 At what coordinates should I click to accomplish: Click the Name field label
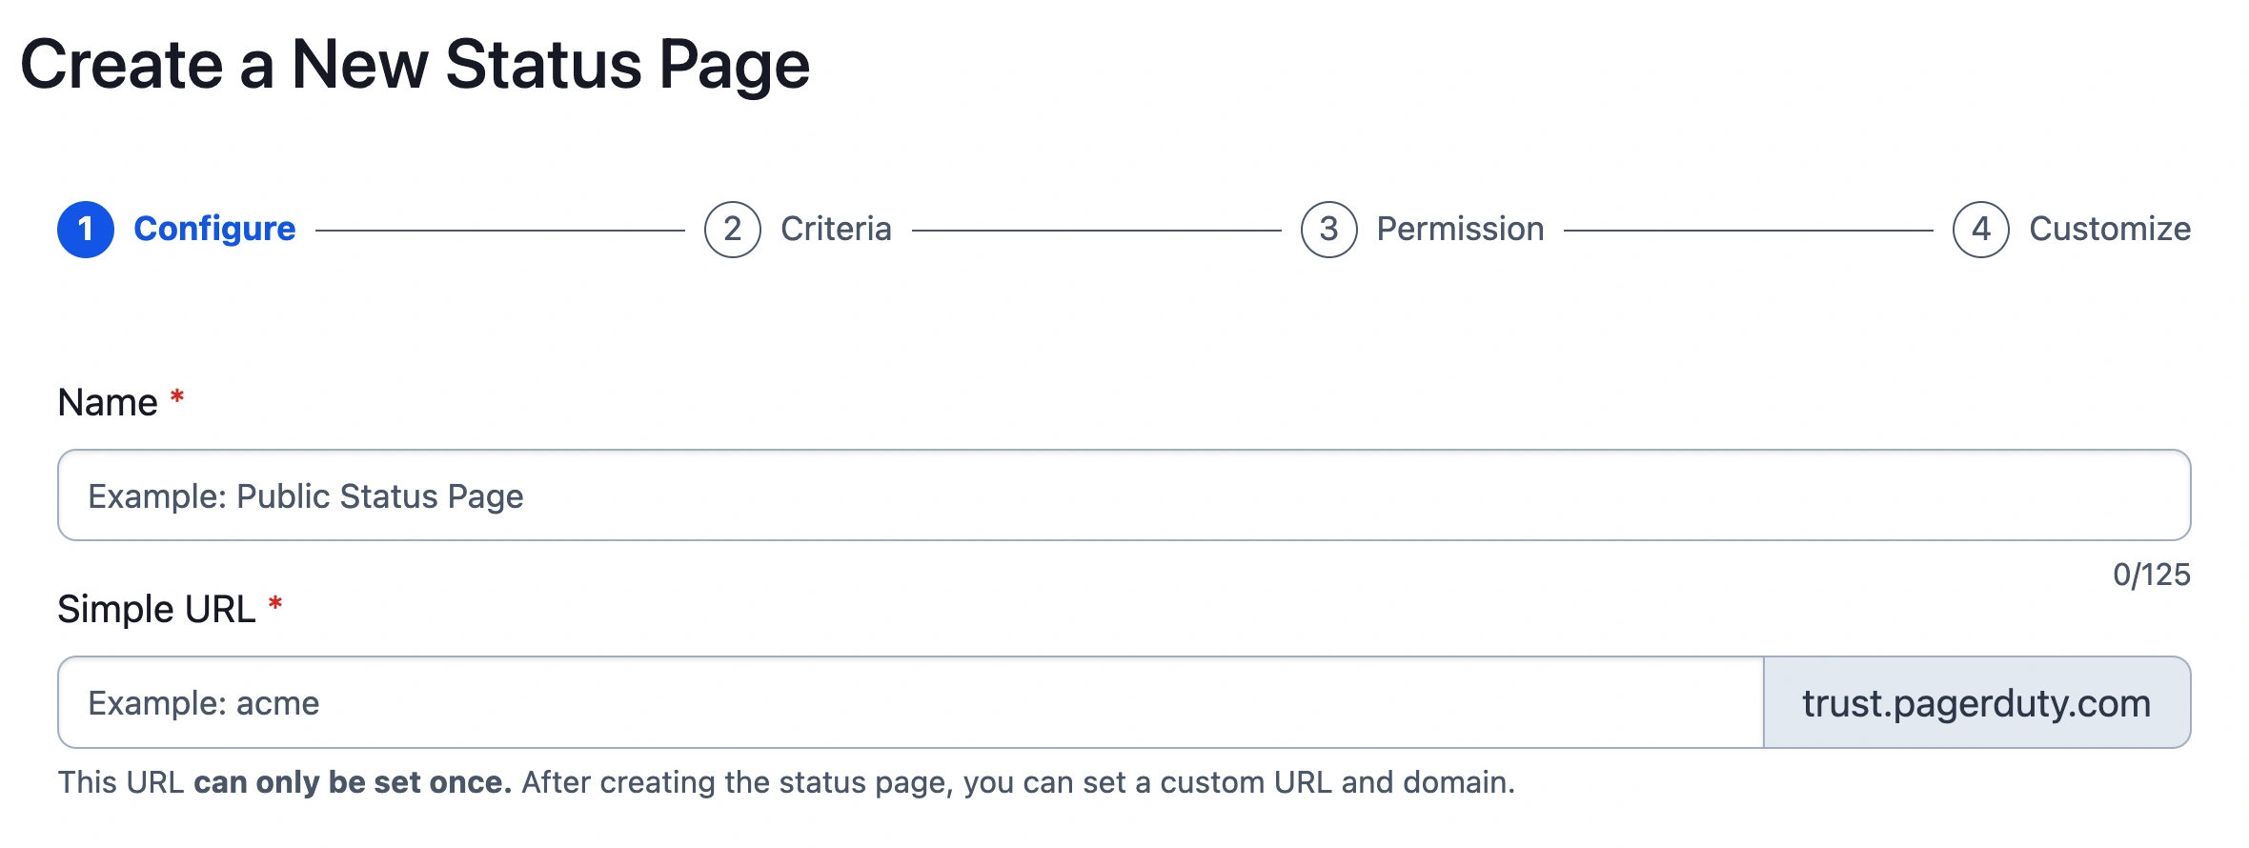(108, 403)
